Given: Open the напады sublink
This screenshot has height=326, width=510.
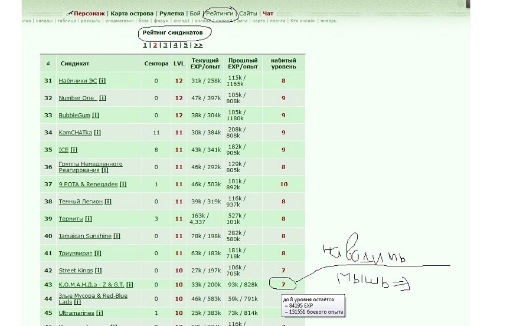Looking at the screenshot, I should coord(44,21).
